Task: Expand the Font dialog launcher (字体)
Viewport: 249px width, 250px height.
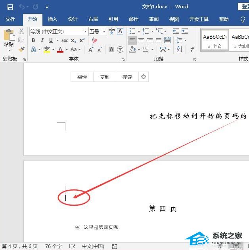Action: point(123,59)
